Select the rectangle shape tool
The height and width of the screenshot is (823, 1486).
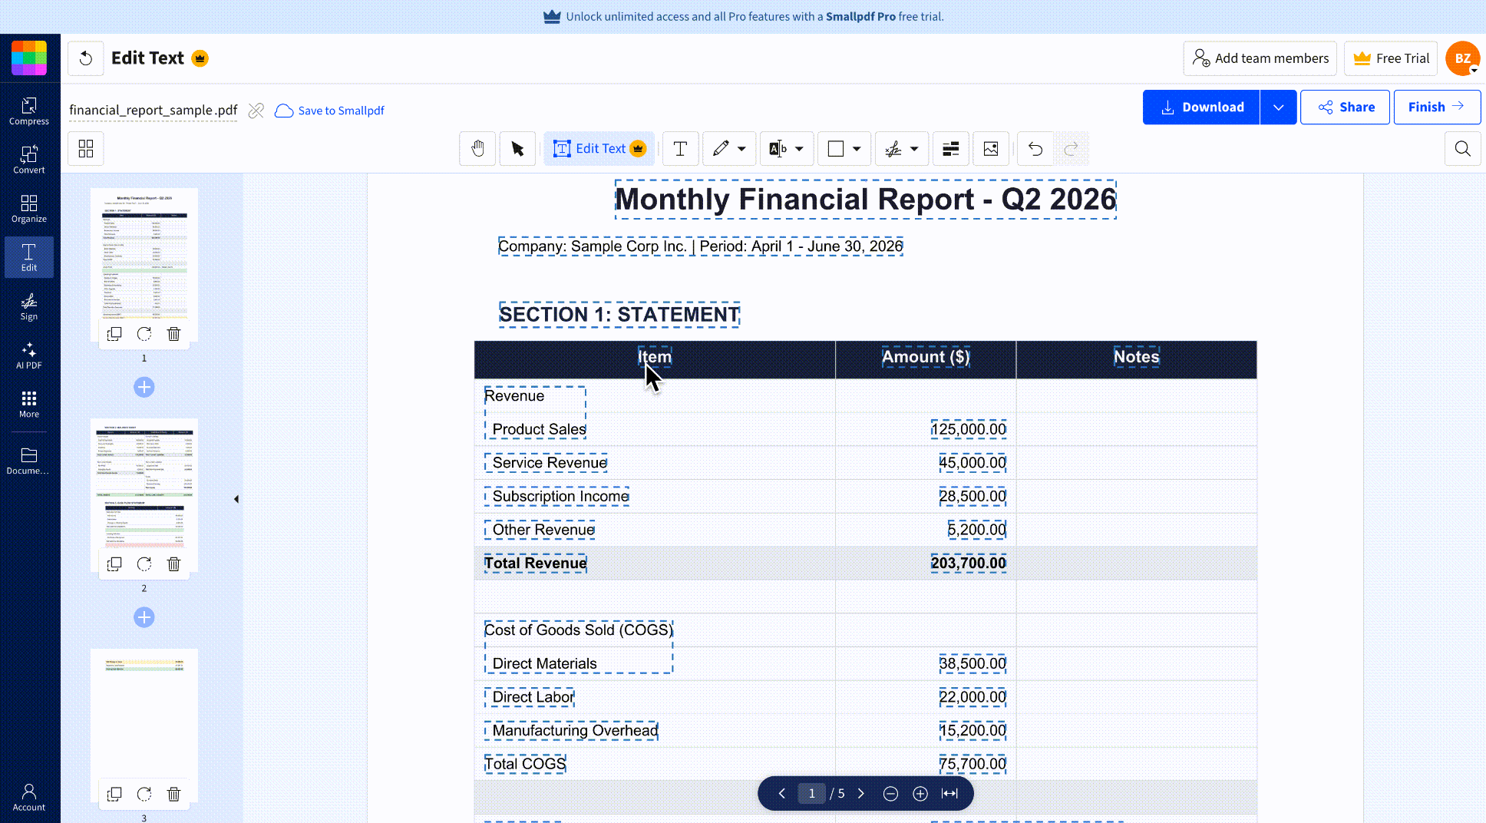pyautogui.click(x=836, y=148)
